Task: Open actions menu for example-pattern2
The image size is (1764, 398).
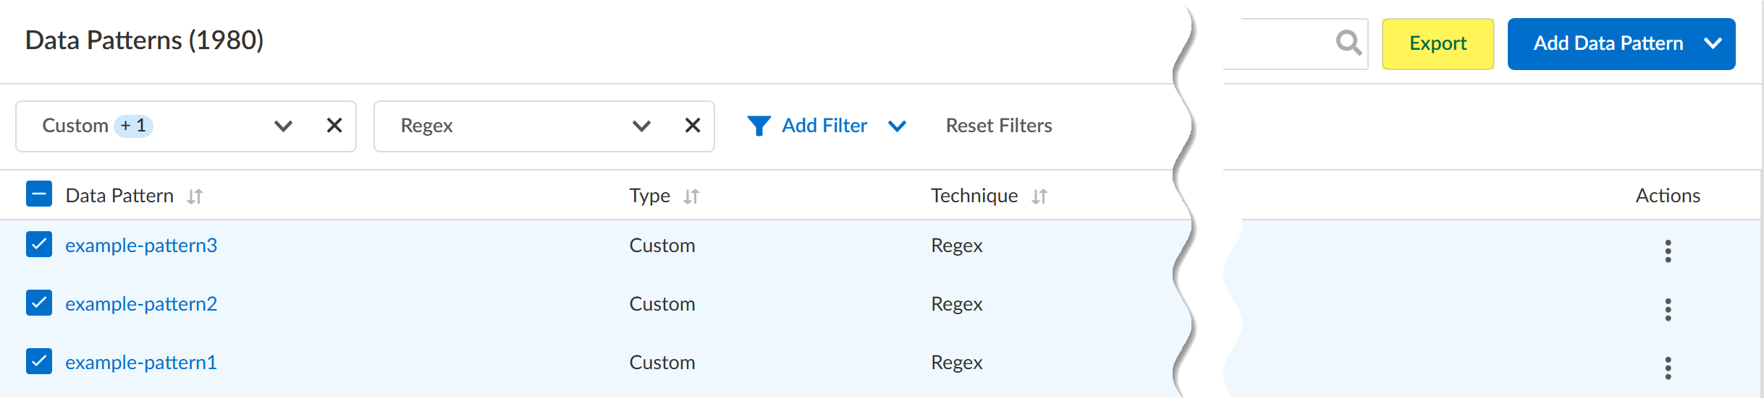Action: [1668, 309]
